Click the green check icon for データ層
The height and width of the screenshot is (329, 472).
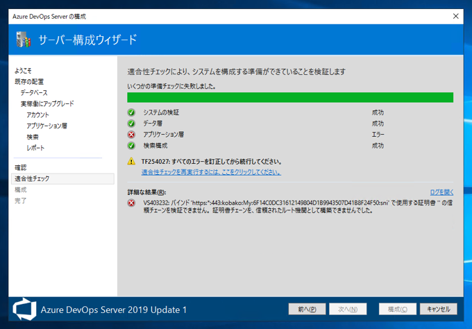coord(131,124)
